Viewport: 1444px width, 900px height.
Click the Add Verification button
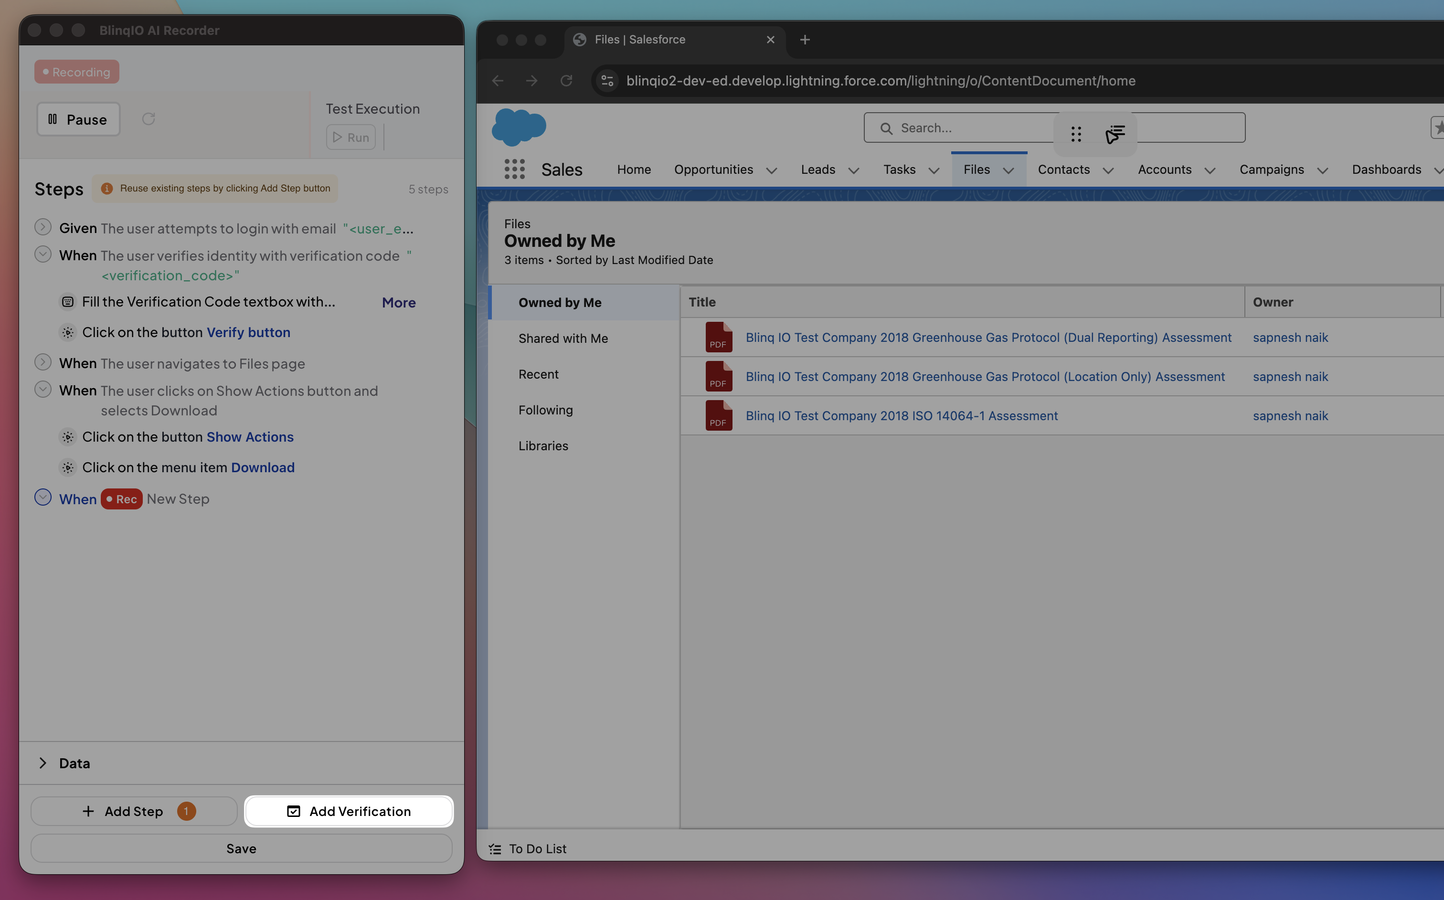[349, 811]
